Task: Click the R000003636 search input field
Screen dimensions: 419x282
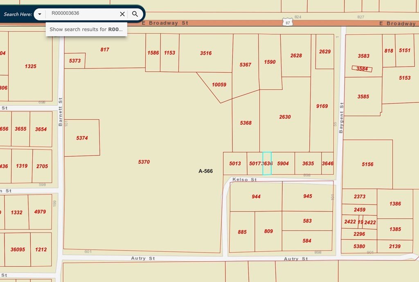Action: coord(82,13)
